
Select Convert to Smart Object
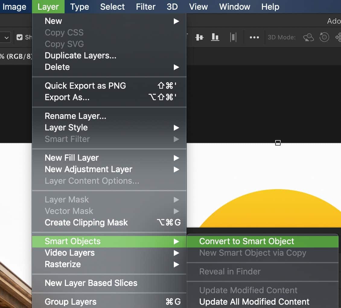tap(263, 241)
